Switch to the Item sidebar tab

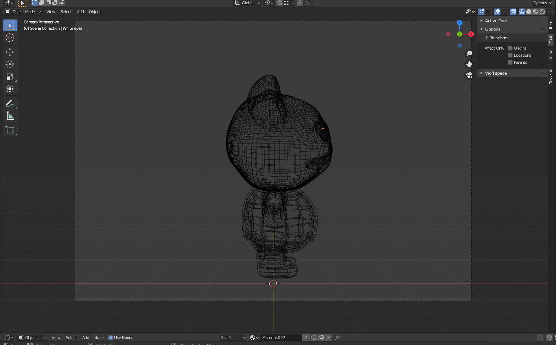pyautogui.click(x=551, y=25)
